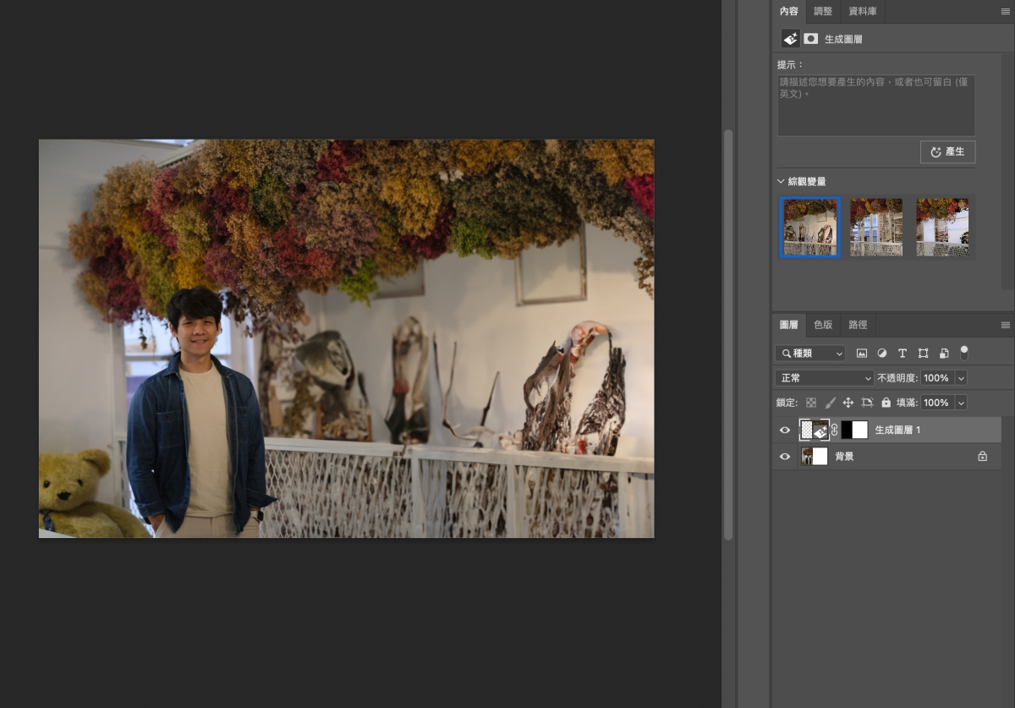
Task: Switch to the 調整 tab
Action: click(823, 11)
